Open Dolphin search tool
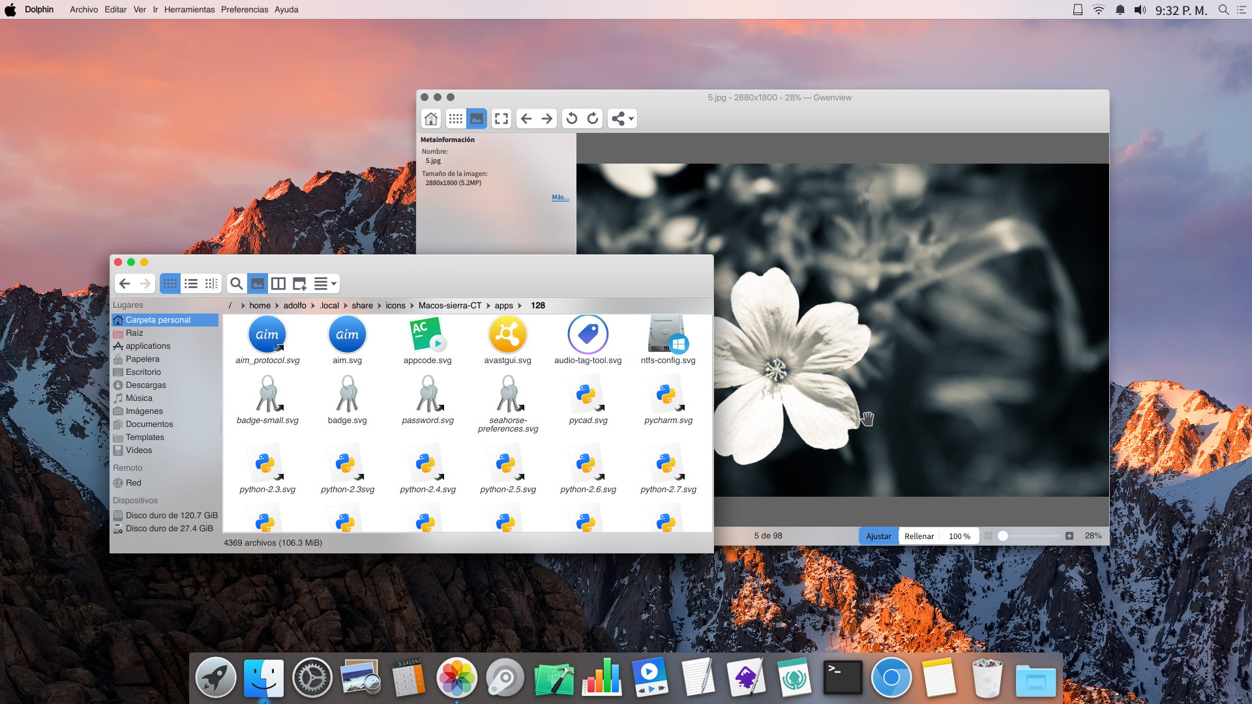Screen dimensions: 1252x704 (237, 284)
